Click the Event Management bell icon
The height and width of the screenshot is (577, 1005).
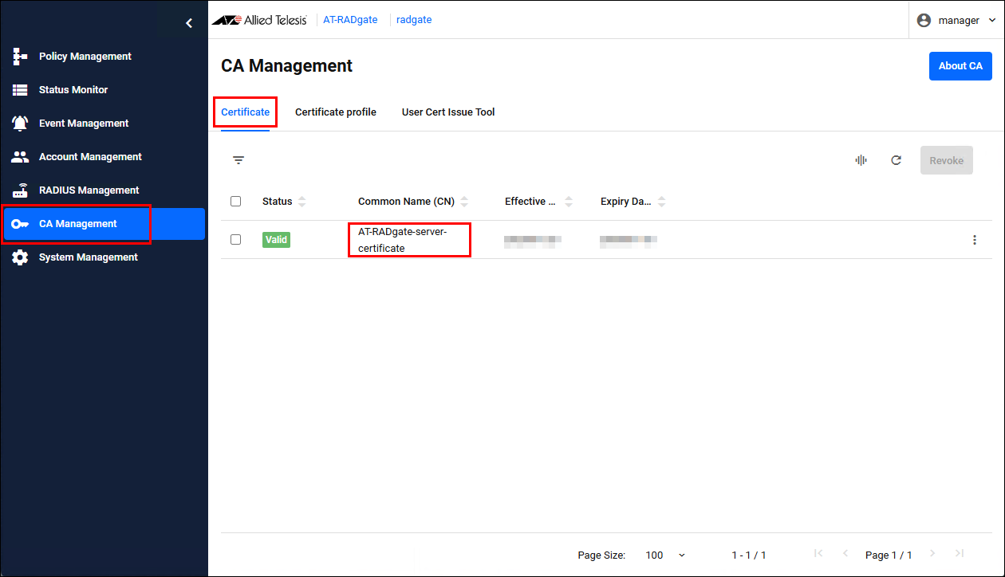click(x=20, y=124)
